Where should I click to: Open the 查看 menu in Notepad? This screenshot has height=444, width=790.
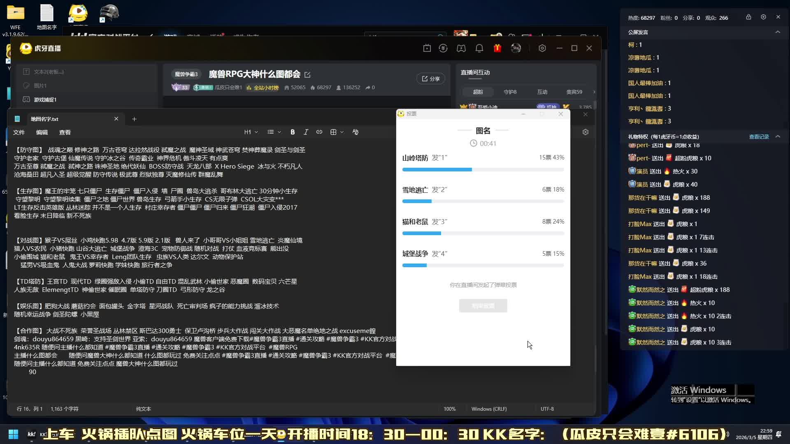click(x=65, y=132)
